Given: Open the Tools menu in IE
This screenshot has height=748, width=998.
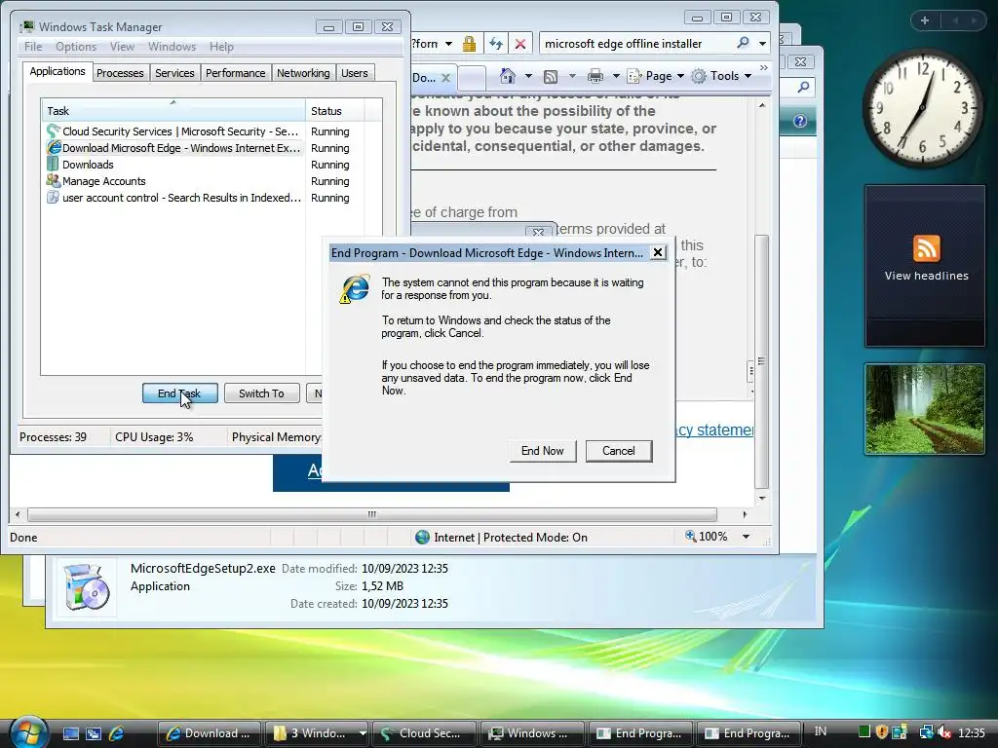Looking at the screenshot, I should (722, 76).
